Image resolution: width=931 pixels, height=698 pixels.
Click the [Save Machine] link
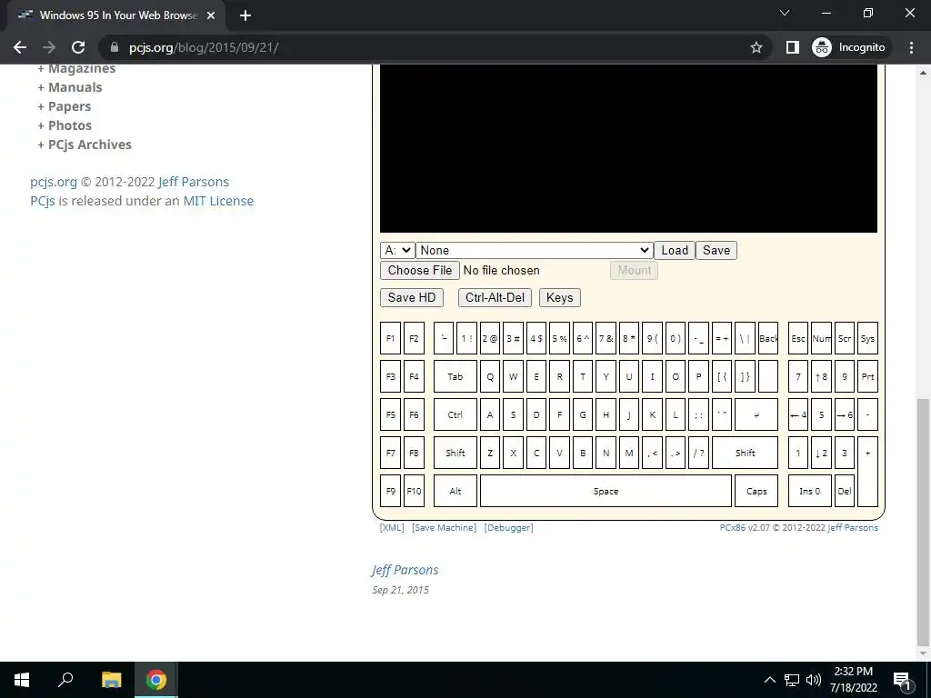444,528
